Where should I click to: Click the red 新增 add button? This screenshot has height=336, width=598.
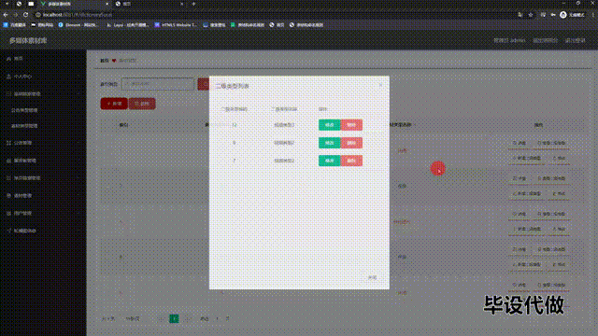click(x=114, y=104)
